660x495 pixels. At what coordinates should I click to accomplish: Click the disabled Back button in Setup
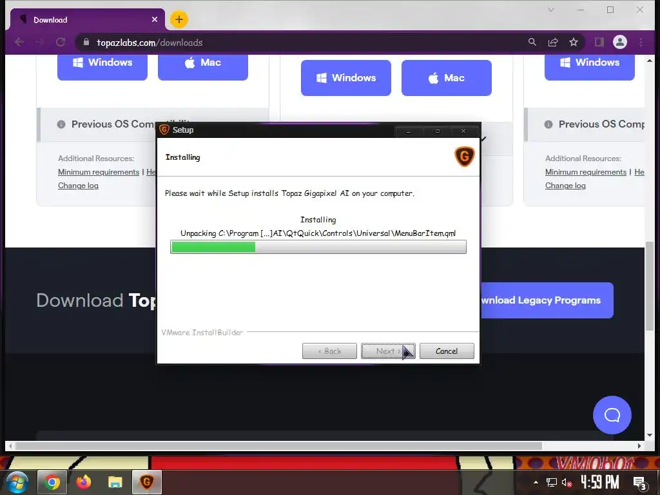[x=329, y=351]
